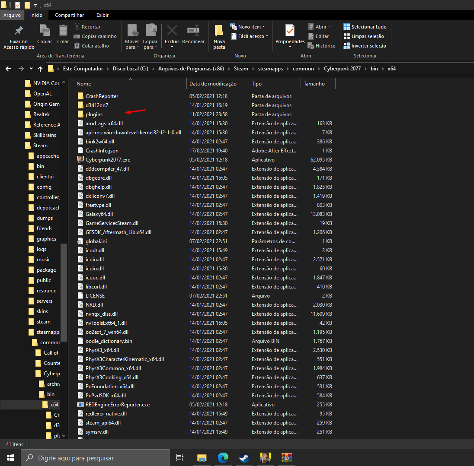Select REDEngineErrorReporter.exe

(118, 405)
